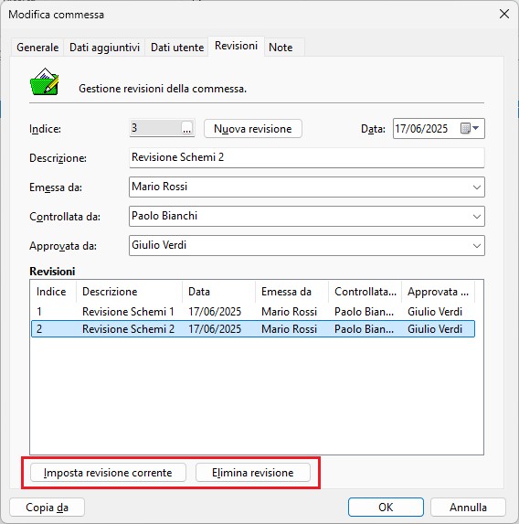Click the ellipsis button next to Indice
Image resolution: width=519 pixels, height=524 pixels.
pos(186,128)
